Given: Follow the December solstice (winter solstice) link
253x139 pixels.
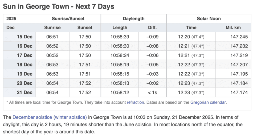Looking at the screenshot, I should (50, 117).
